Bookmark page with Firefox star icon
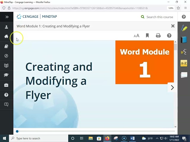 tap(178, 8)
